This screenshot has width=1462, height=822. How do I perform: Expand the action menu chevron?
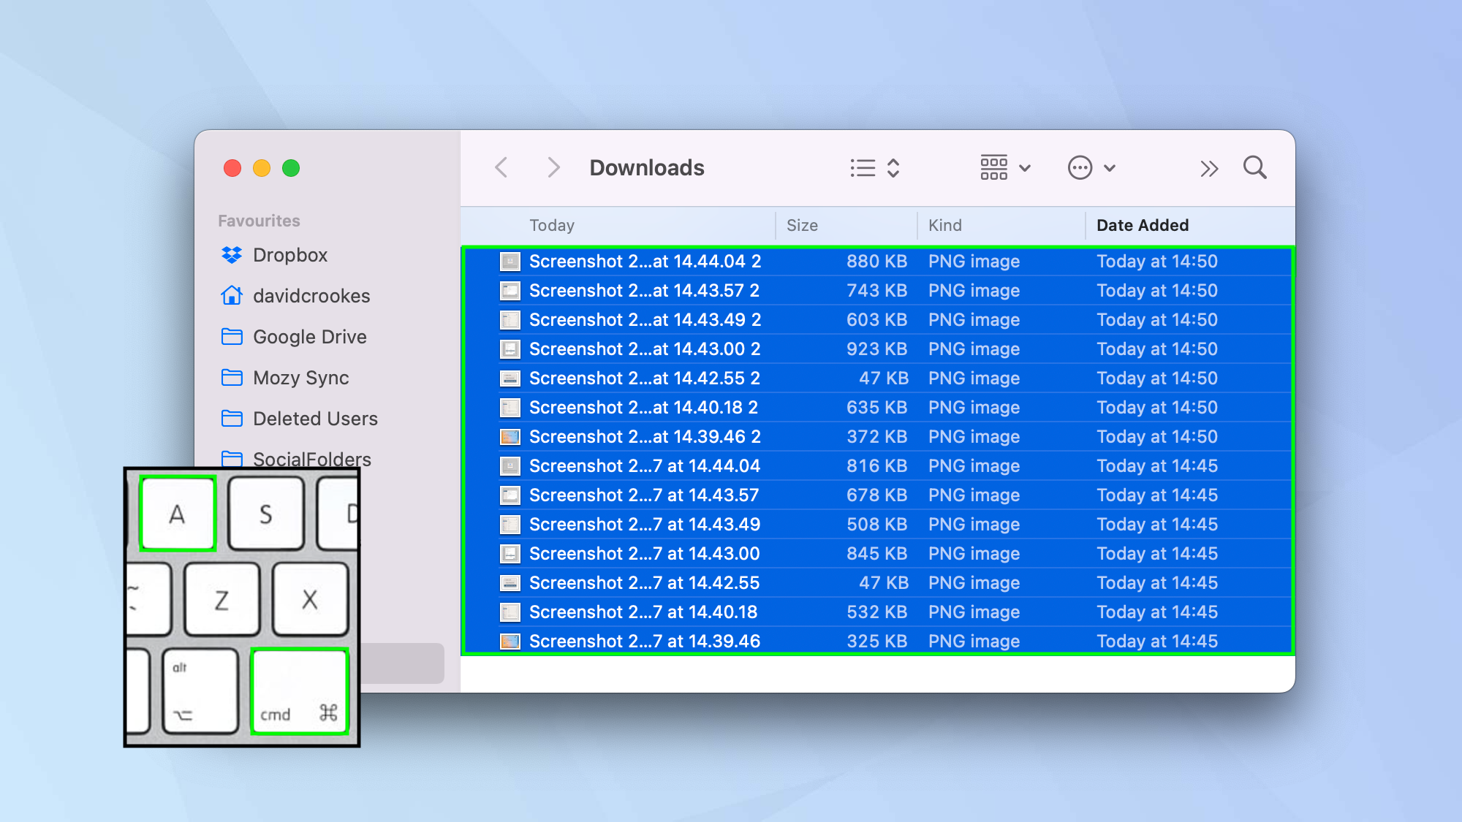pyautogui.click(x=1110, y=168)
